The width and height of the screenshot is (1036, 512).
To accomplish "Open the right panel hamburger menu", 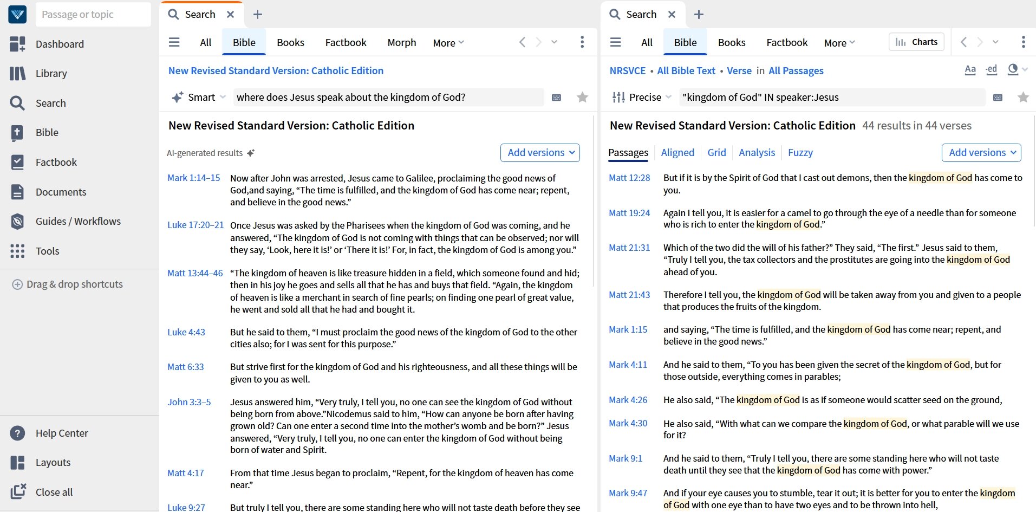I will tap(616, 42).
